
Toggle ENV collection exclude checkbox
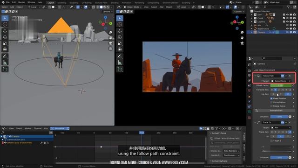tap(284, 14)
